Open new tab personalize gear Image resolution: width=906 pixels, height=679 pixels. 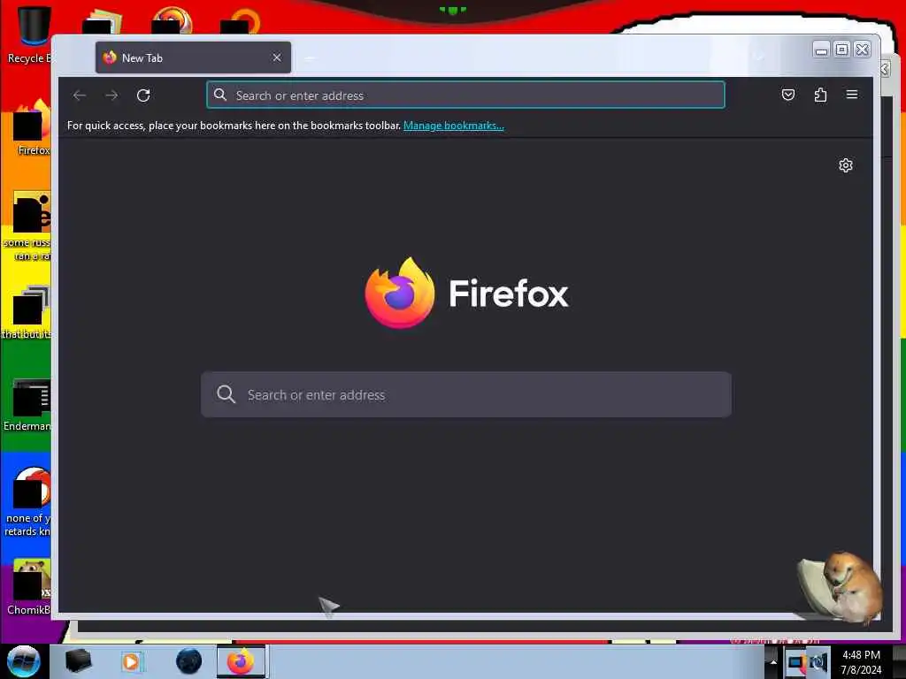(845, 165)
